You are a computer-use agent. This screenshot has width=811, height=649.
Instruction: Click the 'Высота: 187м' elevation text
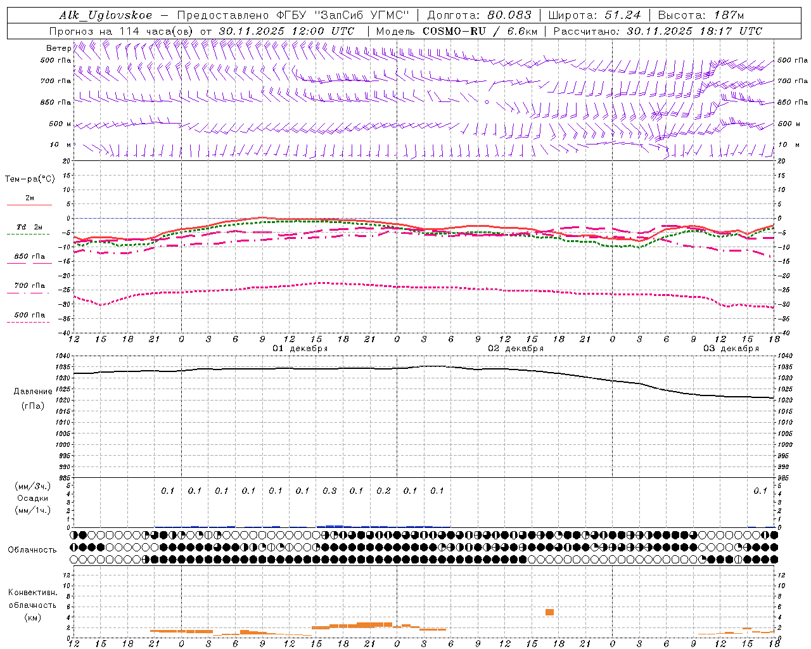tap(701, 15)
